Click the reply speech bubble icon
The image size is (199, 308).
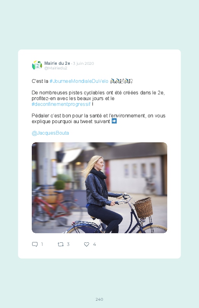pos(35,244)
